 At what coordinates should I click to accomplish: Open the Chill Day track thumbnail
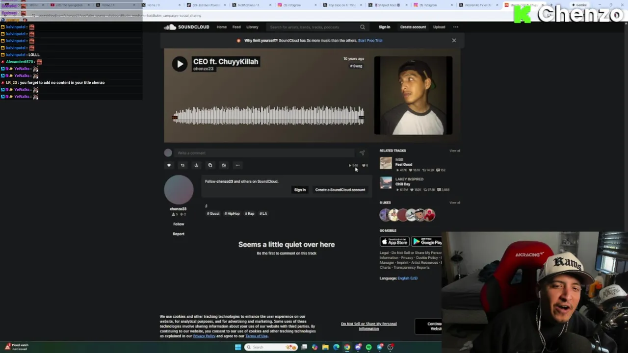click(386, 183)
